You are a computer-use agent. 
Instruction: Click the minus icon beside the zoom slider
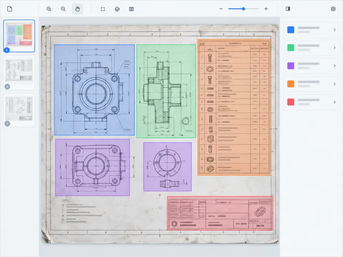[221, 9]
